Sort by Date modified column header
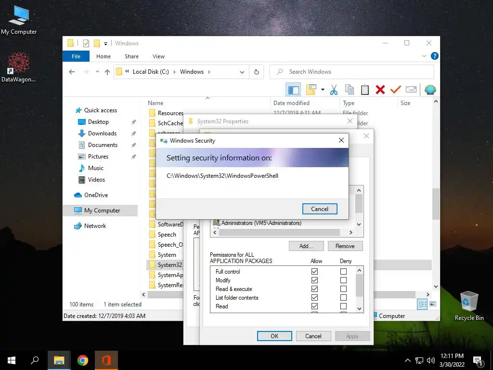This screenshot has height=370, width=493. click(291, 103)
